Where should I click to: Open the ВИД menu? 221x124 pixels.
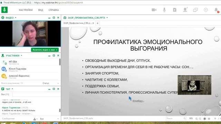click(41, 10)
